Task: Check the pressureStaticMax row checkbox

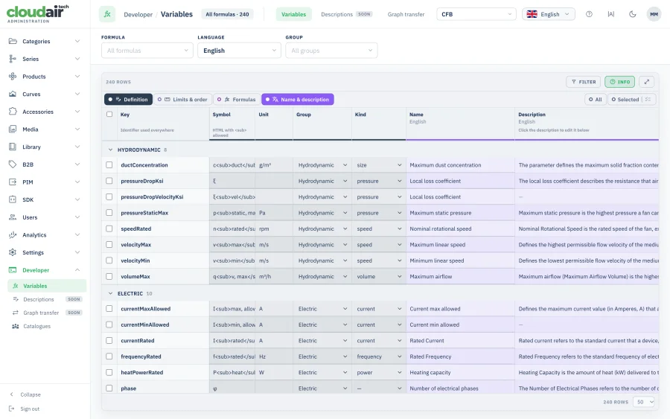Action: point(109,213)
